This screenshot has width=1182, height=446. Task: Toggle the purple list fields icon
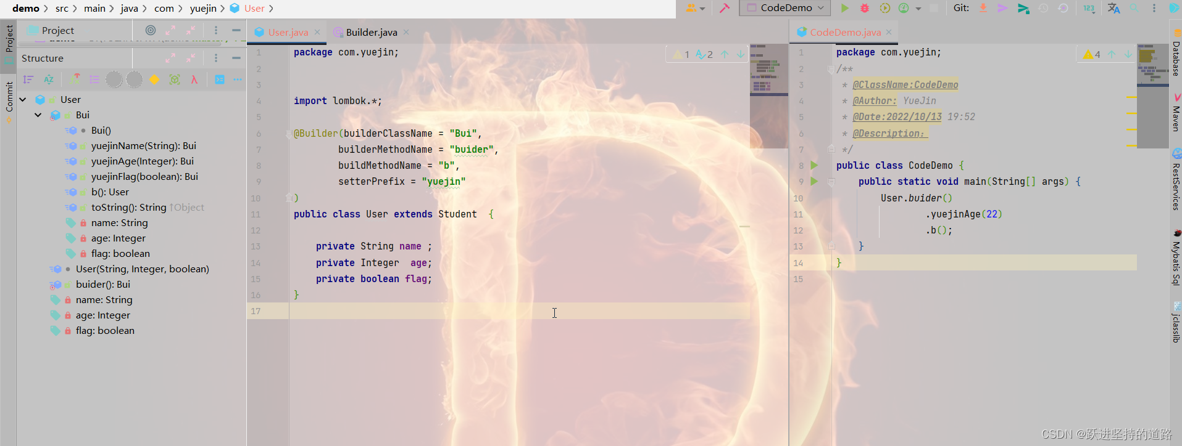click(94, 79)
